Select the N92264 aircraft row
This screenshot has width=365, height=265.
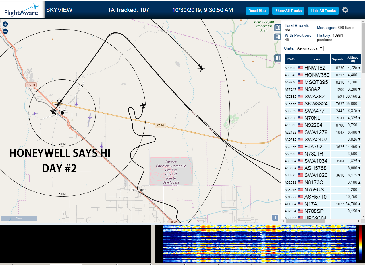tap(322, 125)
